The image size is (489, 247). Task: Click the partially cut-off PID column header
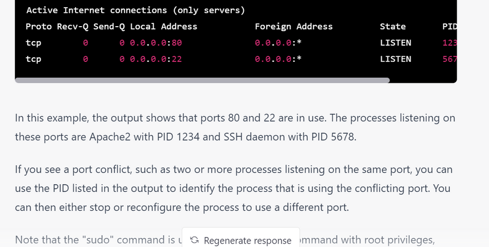pyautogui.click(x=449, y=26)
